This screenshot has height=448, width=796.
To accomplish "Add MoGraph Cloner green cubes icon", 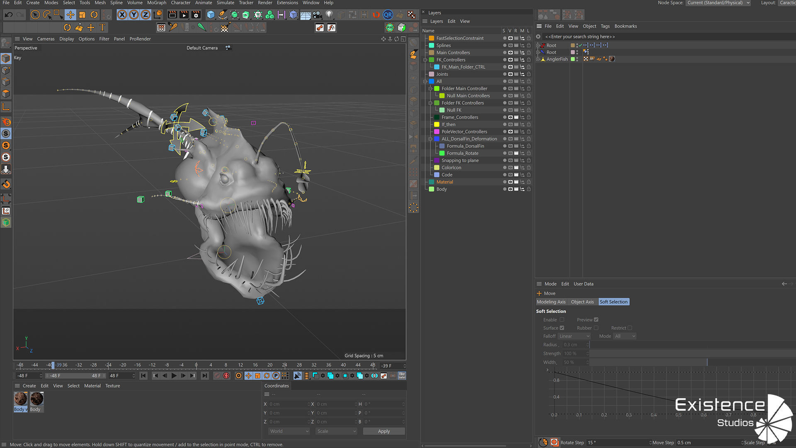I will (x=270, y=15).
